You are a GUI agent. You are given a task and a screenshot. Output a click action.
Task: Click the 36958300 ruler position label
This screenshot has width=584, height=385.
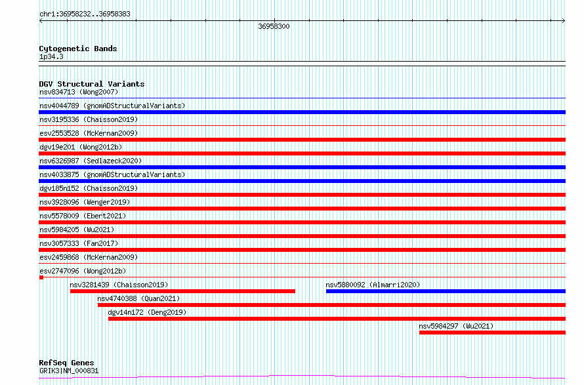coord(274,26)
